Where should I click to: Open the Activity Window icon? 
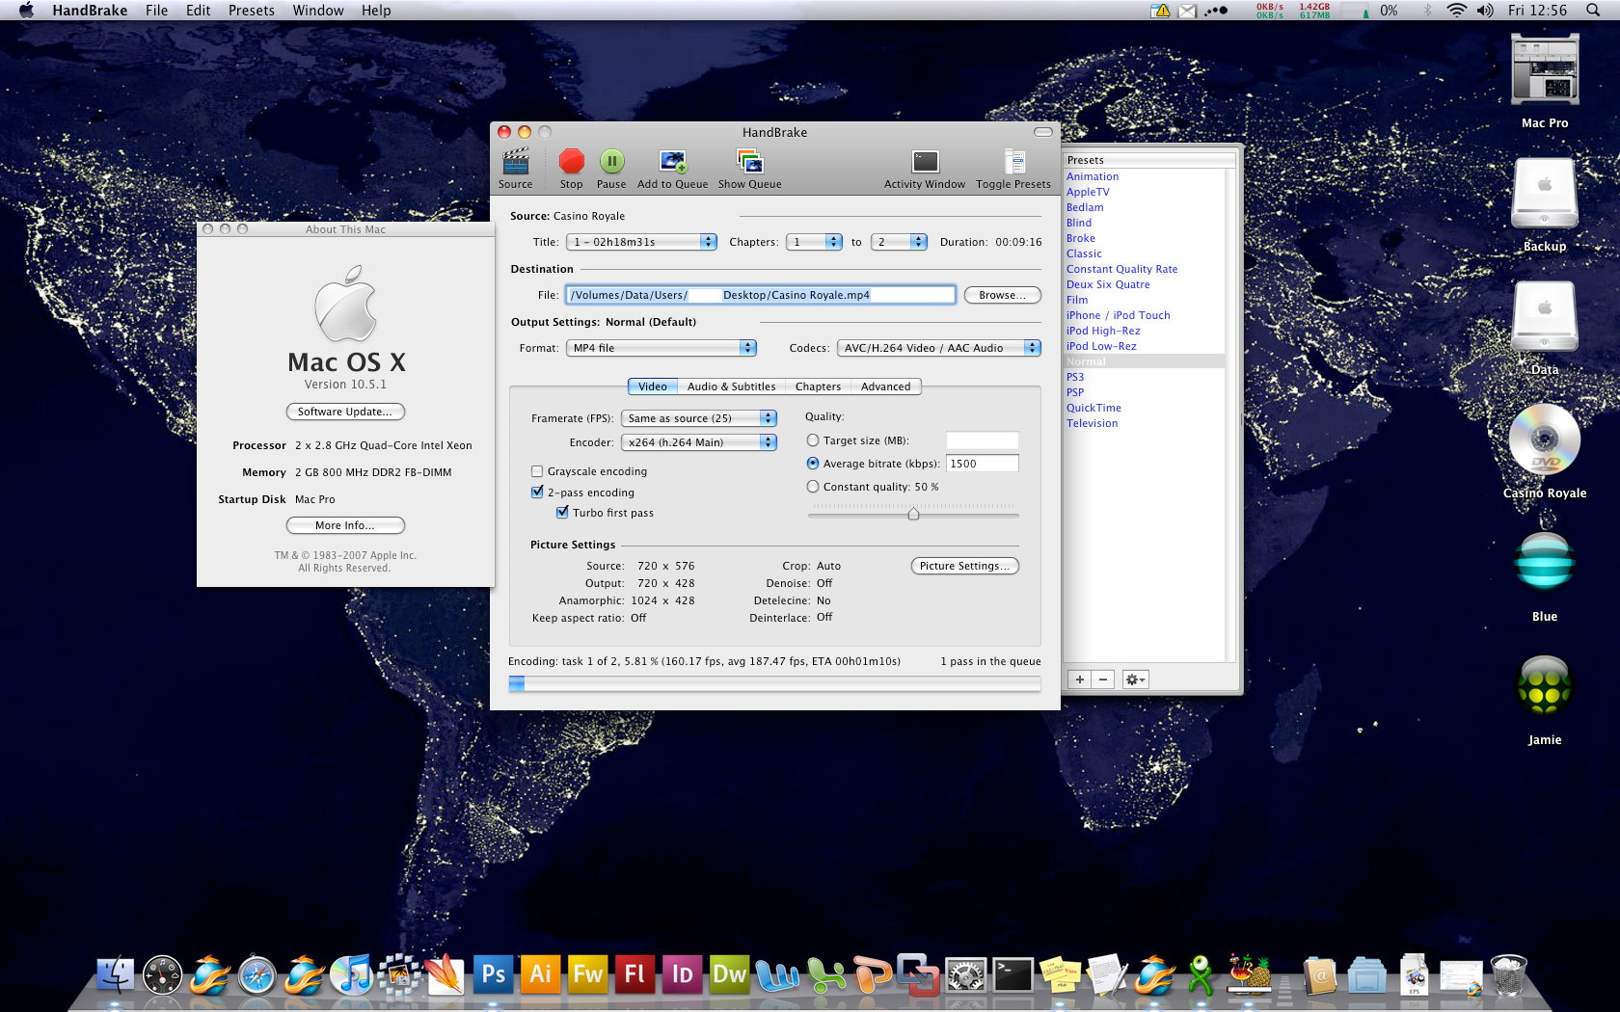pyautogui.click(x=925, y=161)
